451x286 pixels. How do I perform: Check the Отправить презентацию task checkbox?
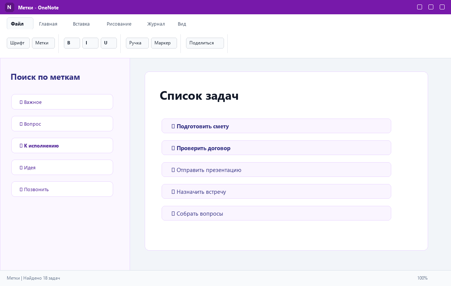[x=173, y=170]
